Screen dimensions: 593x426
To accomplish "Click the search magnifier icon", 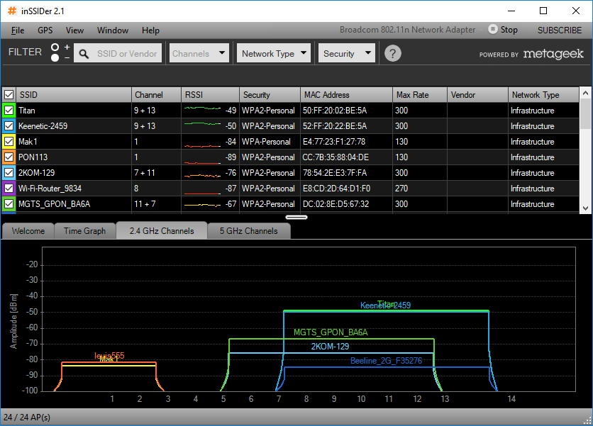I will [x=84, y=54].
